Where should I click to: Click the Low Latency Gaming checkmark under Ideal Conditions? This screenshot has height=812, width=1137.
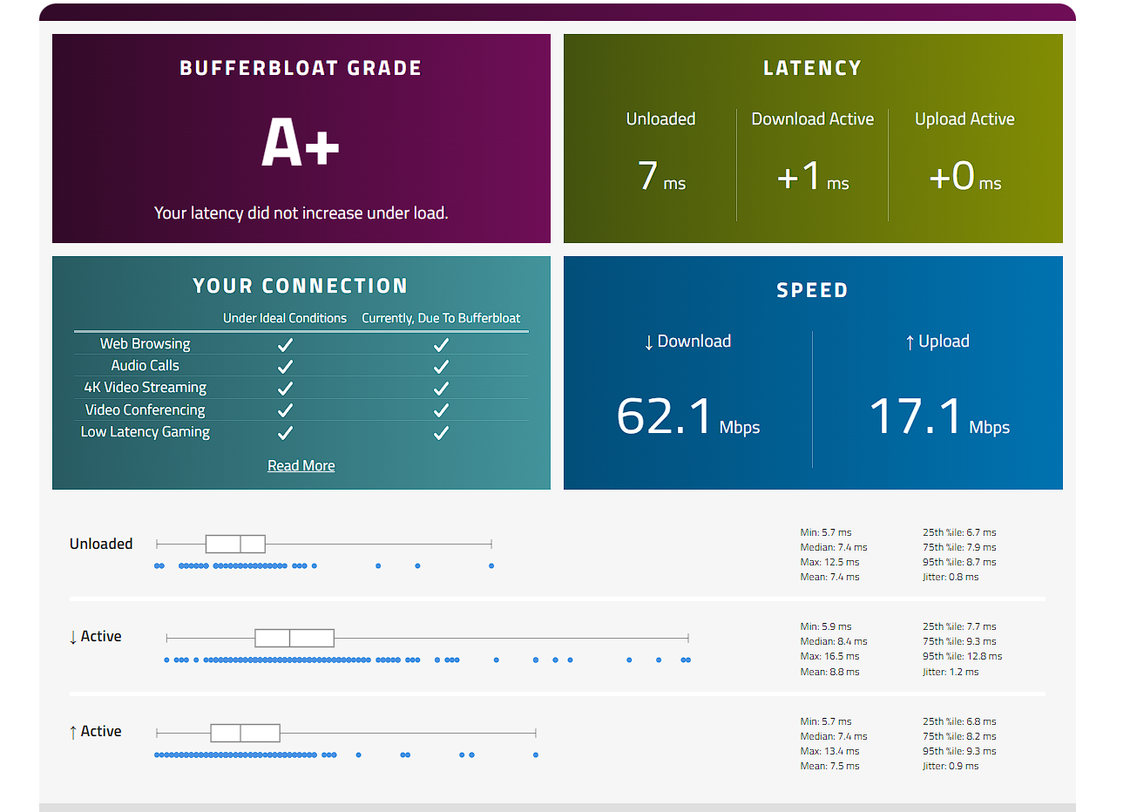pos(285,433)
